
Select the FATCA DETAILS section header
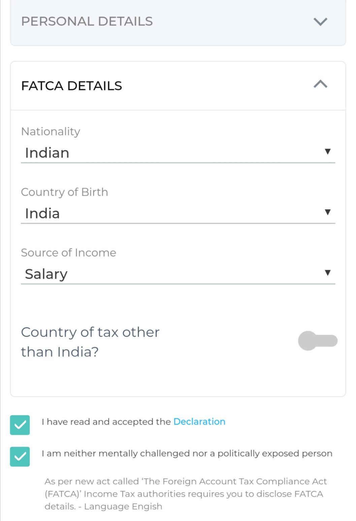(x=72, y=86)
